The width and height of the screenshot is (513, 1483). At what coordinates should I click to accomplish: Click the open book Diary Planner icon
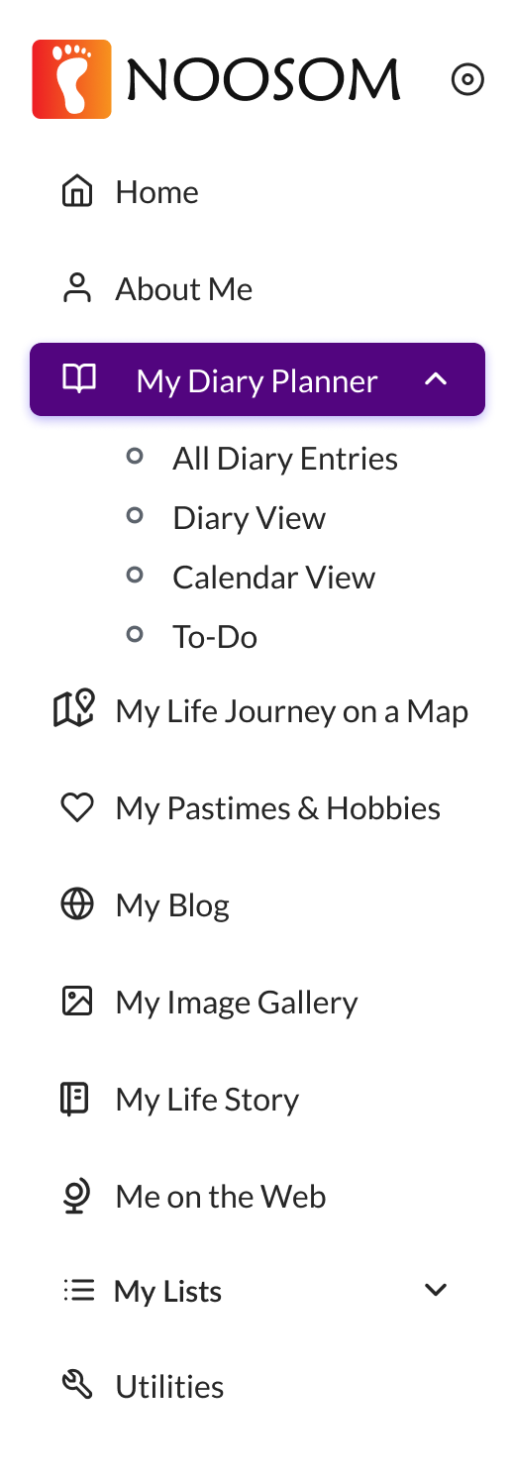point(79,378)
